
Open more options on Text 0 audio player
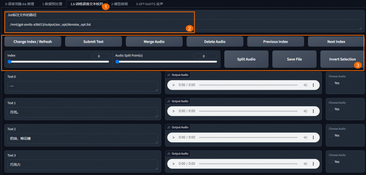point(313,85)
